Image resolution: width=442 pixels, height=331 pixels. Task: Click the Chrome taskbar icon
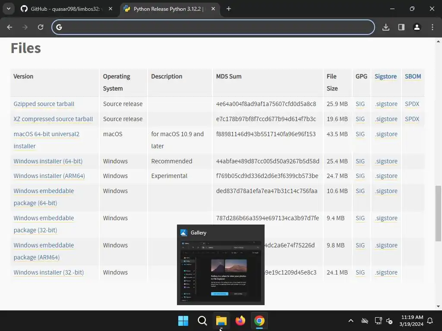tap(259, 321)
